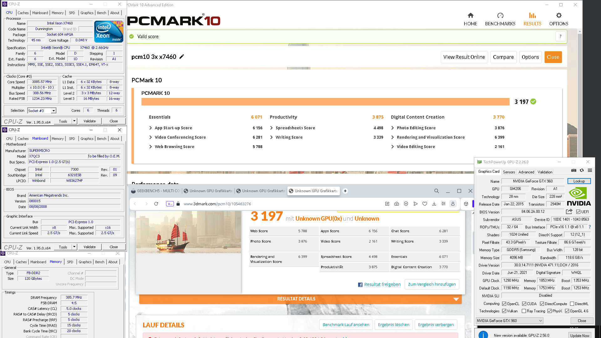The image size is (601, 338).
Task: Go back in the browser
Action: [x=135, y=204]
